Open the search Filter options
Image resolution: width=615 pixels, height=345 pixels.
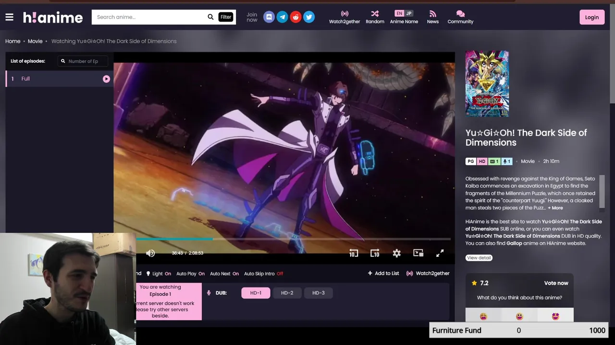click(226, 17)
